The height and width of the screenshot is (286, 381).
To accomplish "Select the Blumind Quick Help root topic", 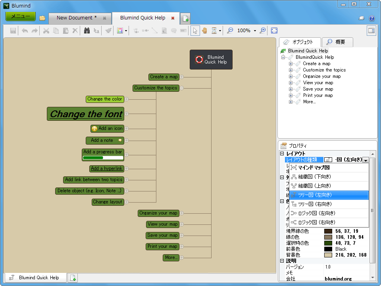I will pos(211,60).
